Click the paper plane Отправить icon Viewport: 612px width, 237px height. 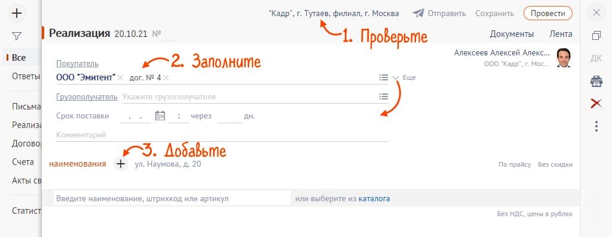418,13
